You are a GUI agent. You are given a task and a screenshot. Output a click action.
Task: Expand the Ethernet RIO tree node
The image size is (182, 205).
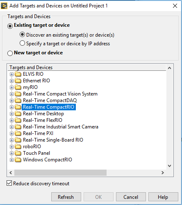point(11,81)
